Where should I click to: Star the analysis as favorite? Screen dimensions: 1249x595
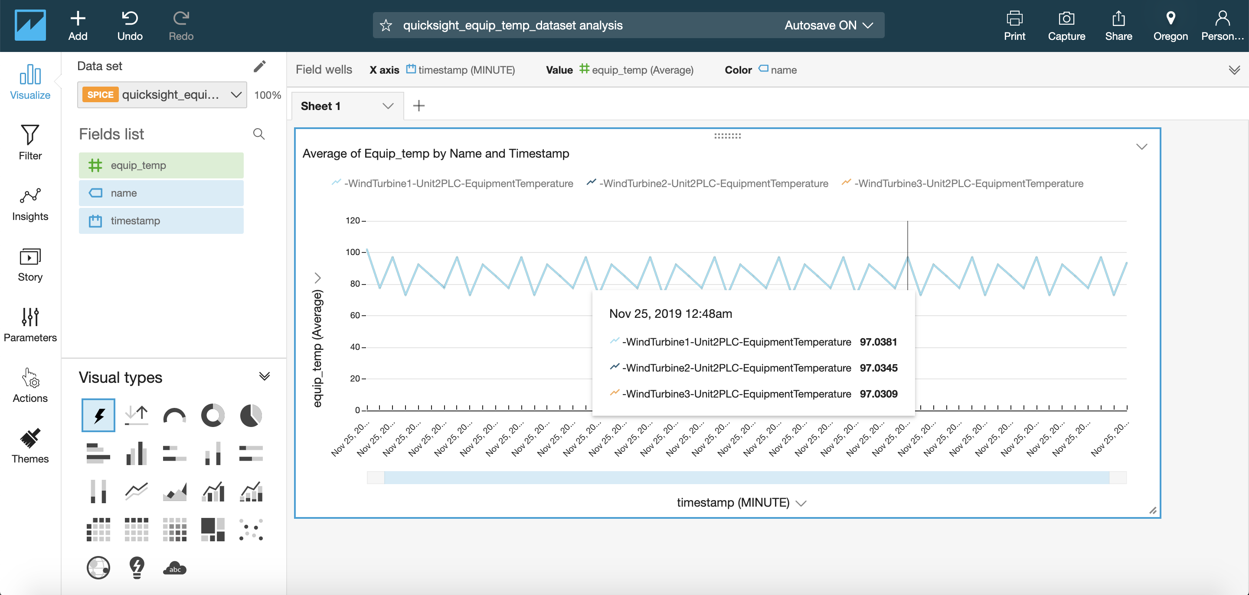[386, 25]
